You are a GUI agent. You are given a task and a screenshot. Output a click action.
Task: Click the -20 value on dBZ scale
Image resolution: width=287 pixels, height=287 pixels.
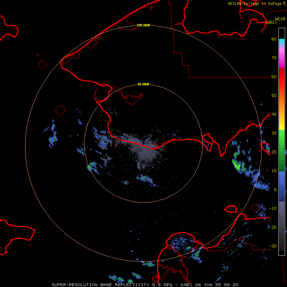tap(273, 227)
